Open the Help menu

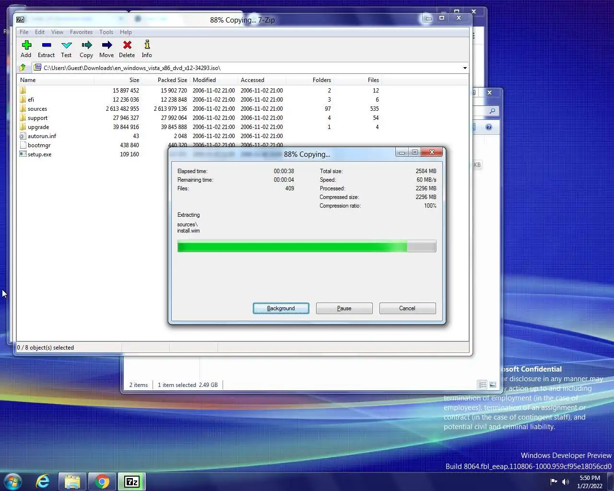[x=126, y=32]
